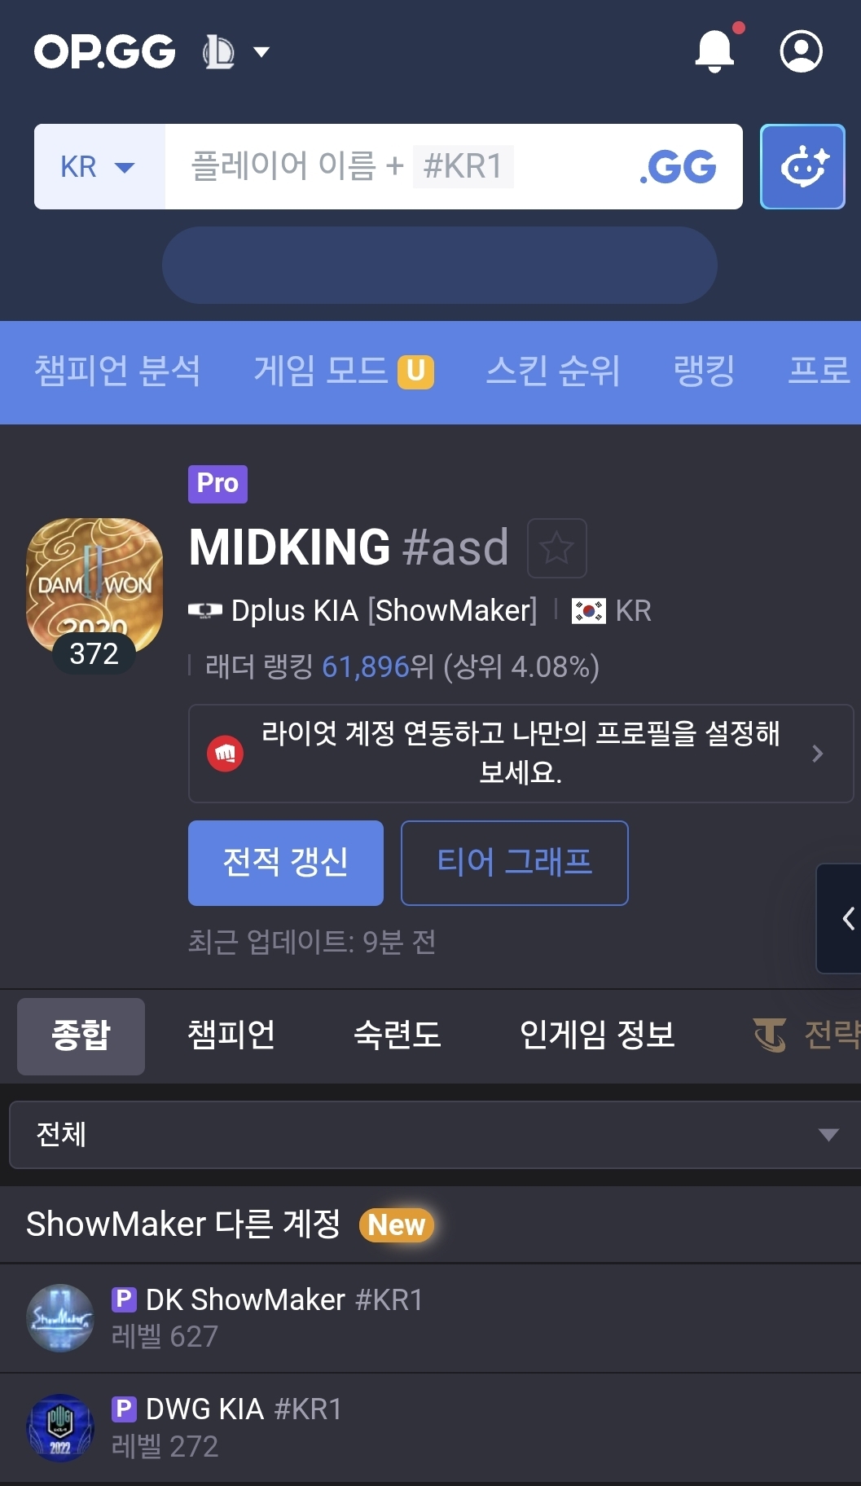The image size is (861, 1486).
Task: Open the 전체 queue filter dropdown
Action: pyautogui.click(x=435, y=1135)
